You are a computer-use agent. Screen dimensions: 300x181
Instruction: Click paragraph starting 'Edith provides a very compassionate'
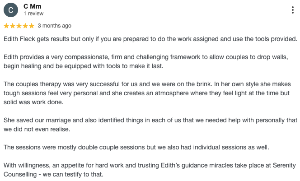pyautogui.click(x=149, y=61)
